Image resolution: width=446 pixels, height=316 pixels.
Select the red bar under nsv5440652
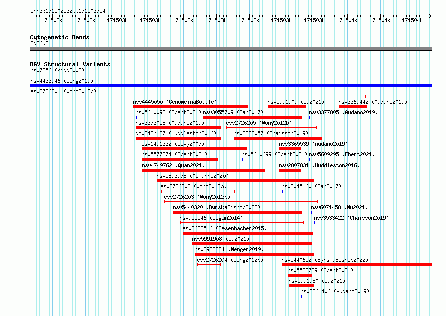(357, 265)
